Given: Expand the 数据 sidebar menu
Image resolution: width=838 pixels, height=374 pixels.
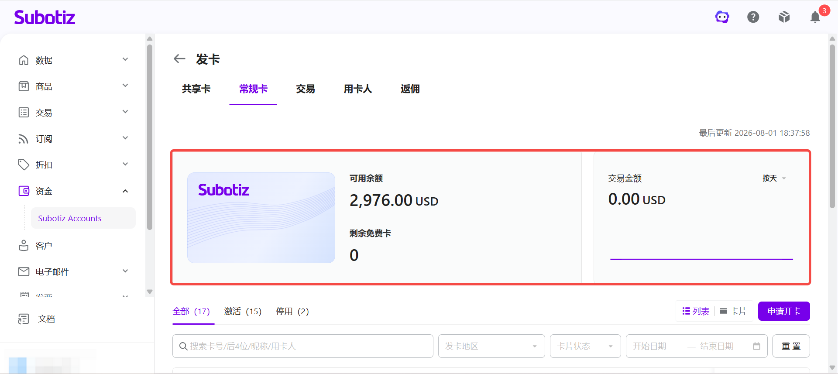Looking at the screenshot, I should (125, 60).
